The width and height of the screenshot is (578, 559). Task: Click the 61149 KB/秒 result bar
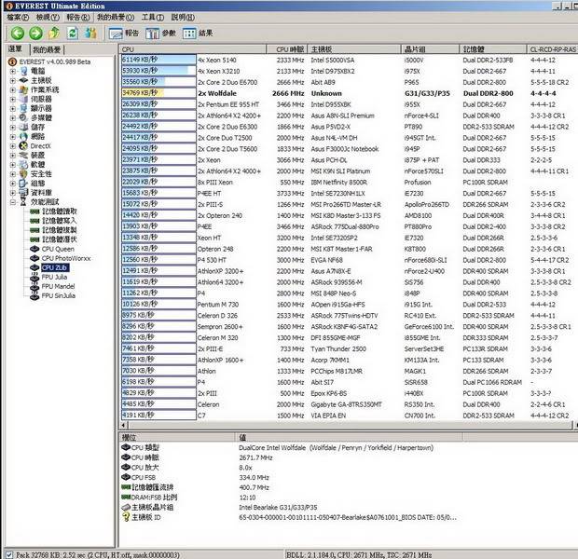pyautogui.click(x=158, y=60)
